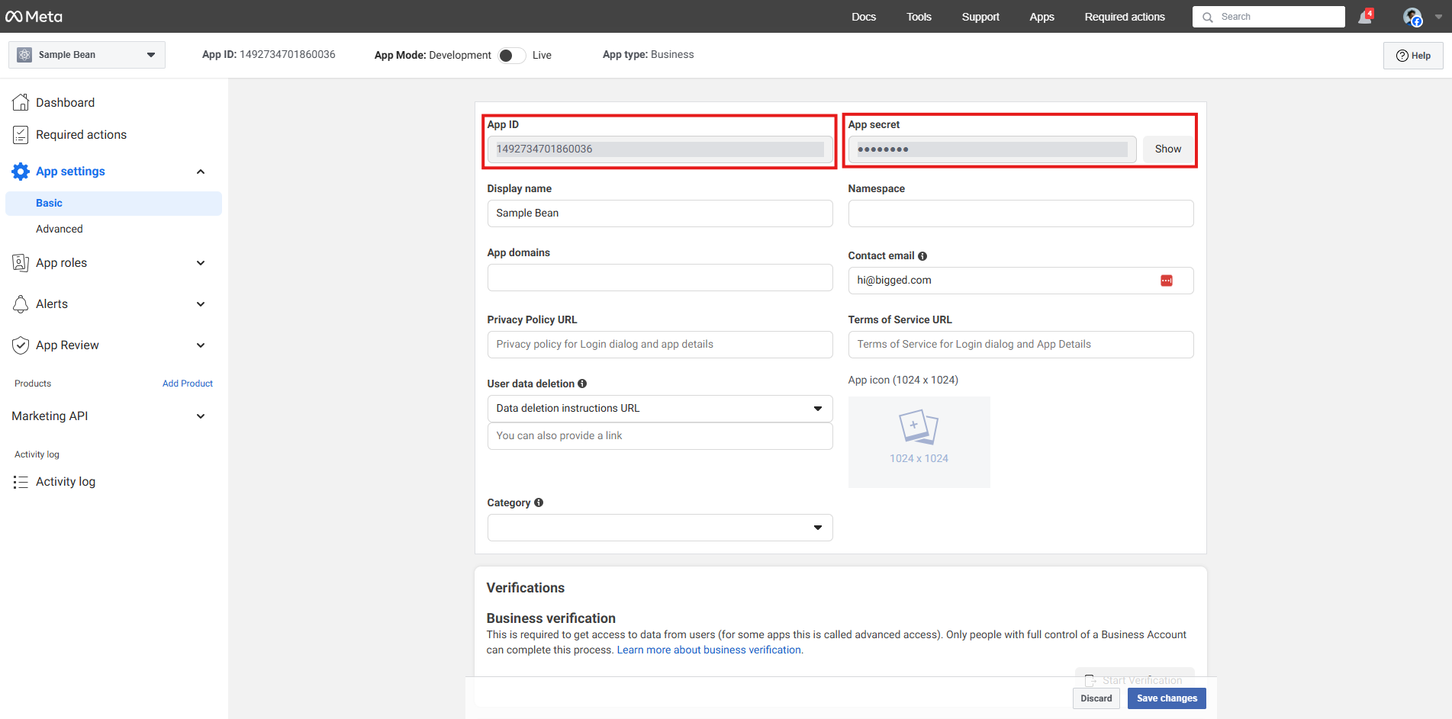Click the red password manager icon in email field
The image size is (1452, 719).
point(1167,281)
